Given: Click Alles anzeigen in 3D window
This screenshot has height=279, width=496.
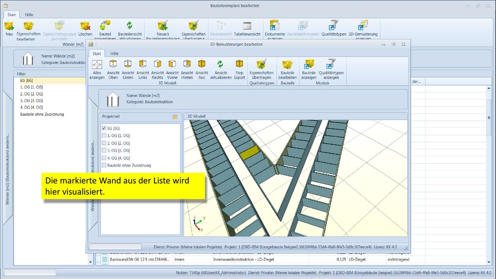Looking at the screenshot, I should pyautogui.click(x=97, y=70).
